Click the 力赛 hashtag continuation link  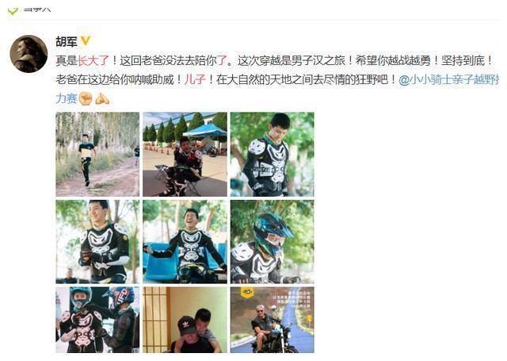(67, 98)
